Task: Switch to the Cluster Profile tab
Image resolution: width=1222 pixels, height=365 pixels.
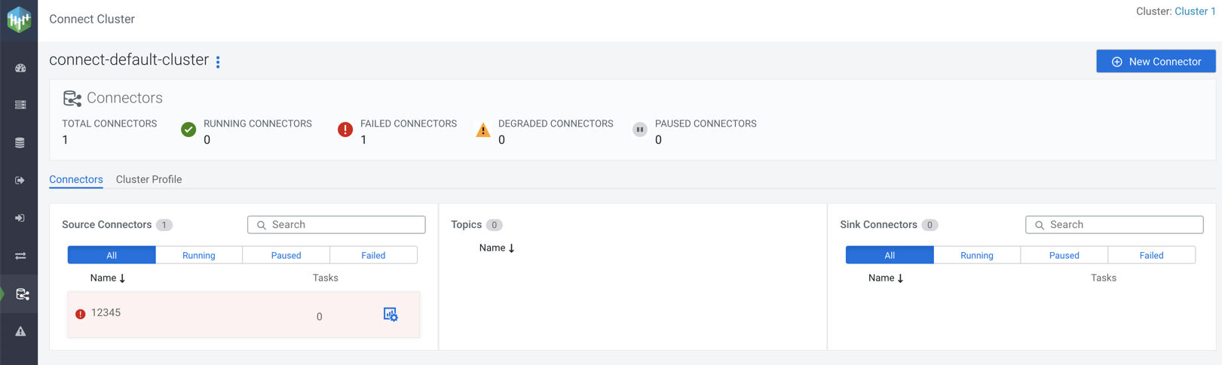Action: coord(149,179)
